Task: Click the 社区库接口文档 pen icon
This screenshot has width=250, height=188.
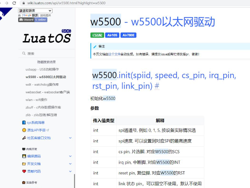Action: coord(24,138)
